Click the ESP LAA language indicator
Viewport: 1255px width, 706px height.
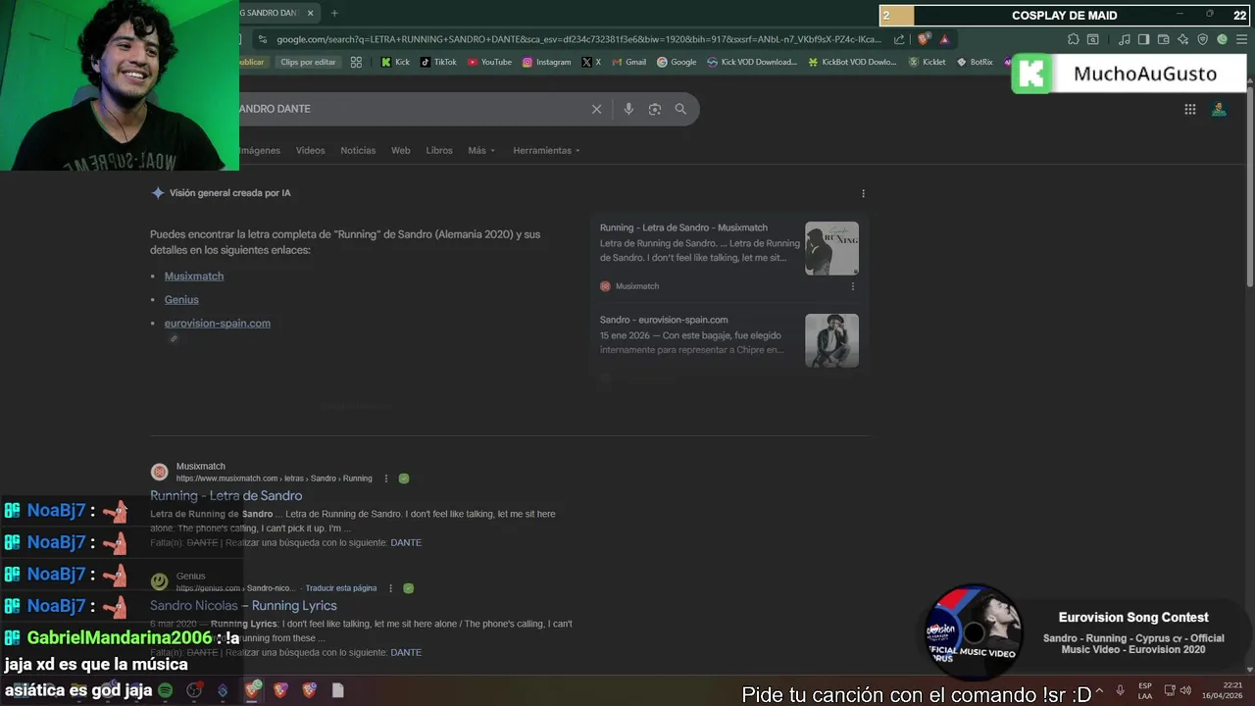1145,690
